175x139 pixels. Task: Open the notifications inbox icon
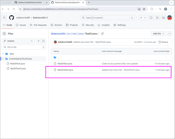click(163, 18)
